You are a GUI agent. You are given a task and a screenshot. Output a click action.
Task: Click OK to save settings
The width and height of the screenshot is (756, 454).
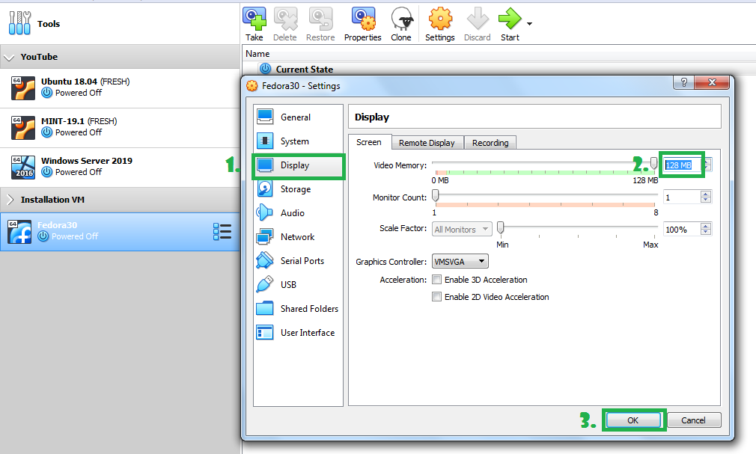click(x=633, y=420)
